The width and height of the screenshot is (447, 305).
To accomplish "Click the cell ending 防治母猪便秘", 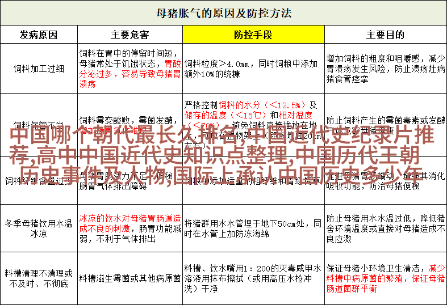I will [386, 181].
